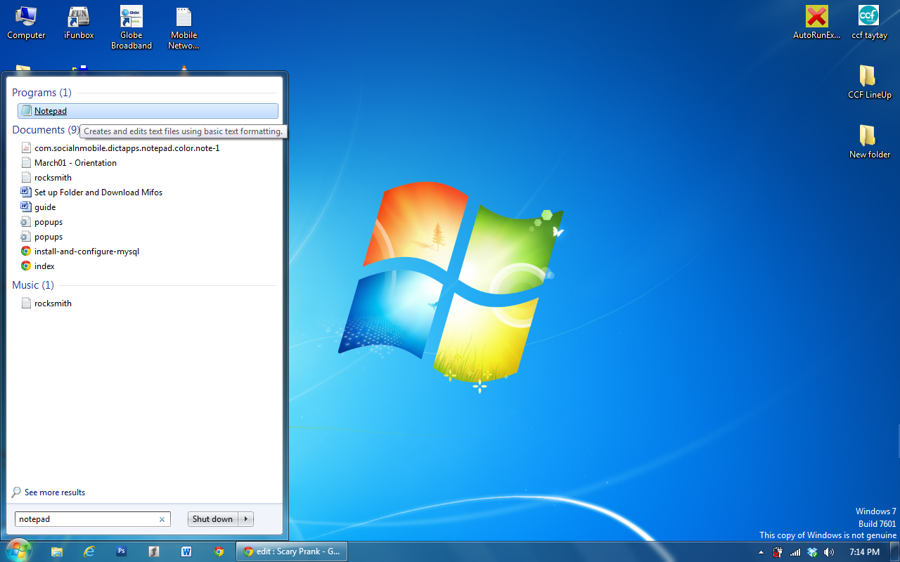Click See more results link
Screen dimensions: 900x562
[55, 492]
